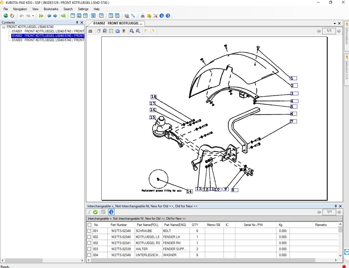The height and width of the screenshot is (268, 349).
Task: Click the fit-to-window view icon
Action: [x=111, y=31]
